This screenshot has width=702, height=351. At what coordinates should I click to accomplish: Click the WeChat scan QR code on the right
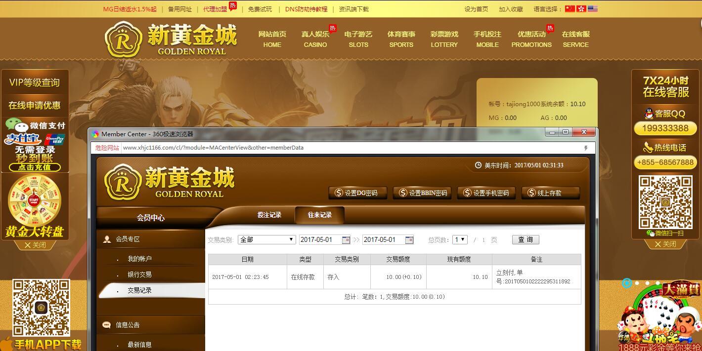point(665,202)
